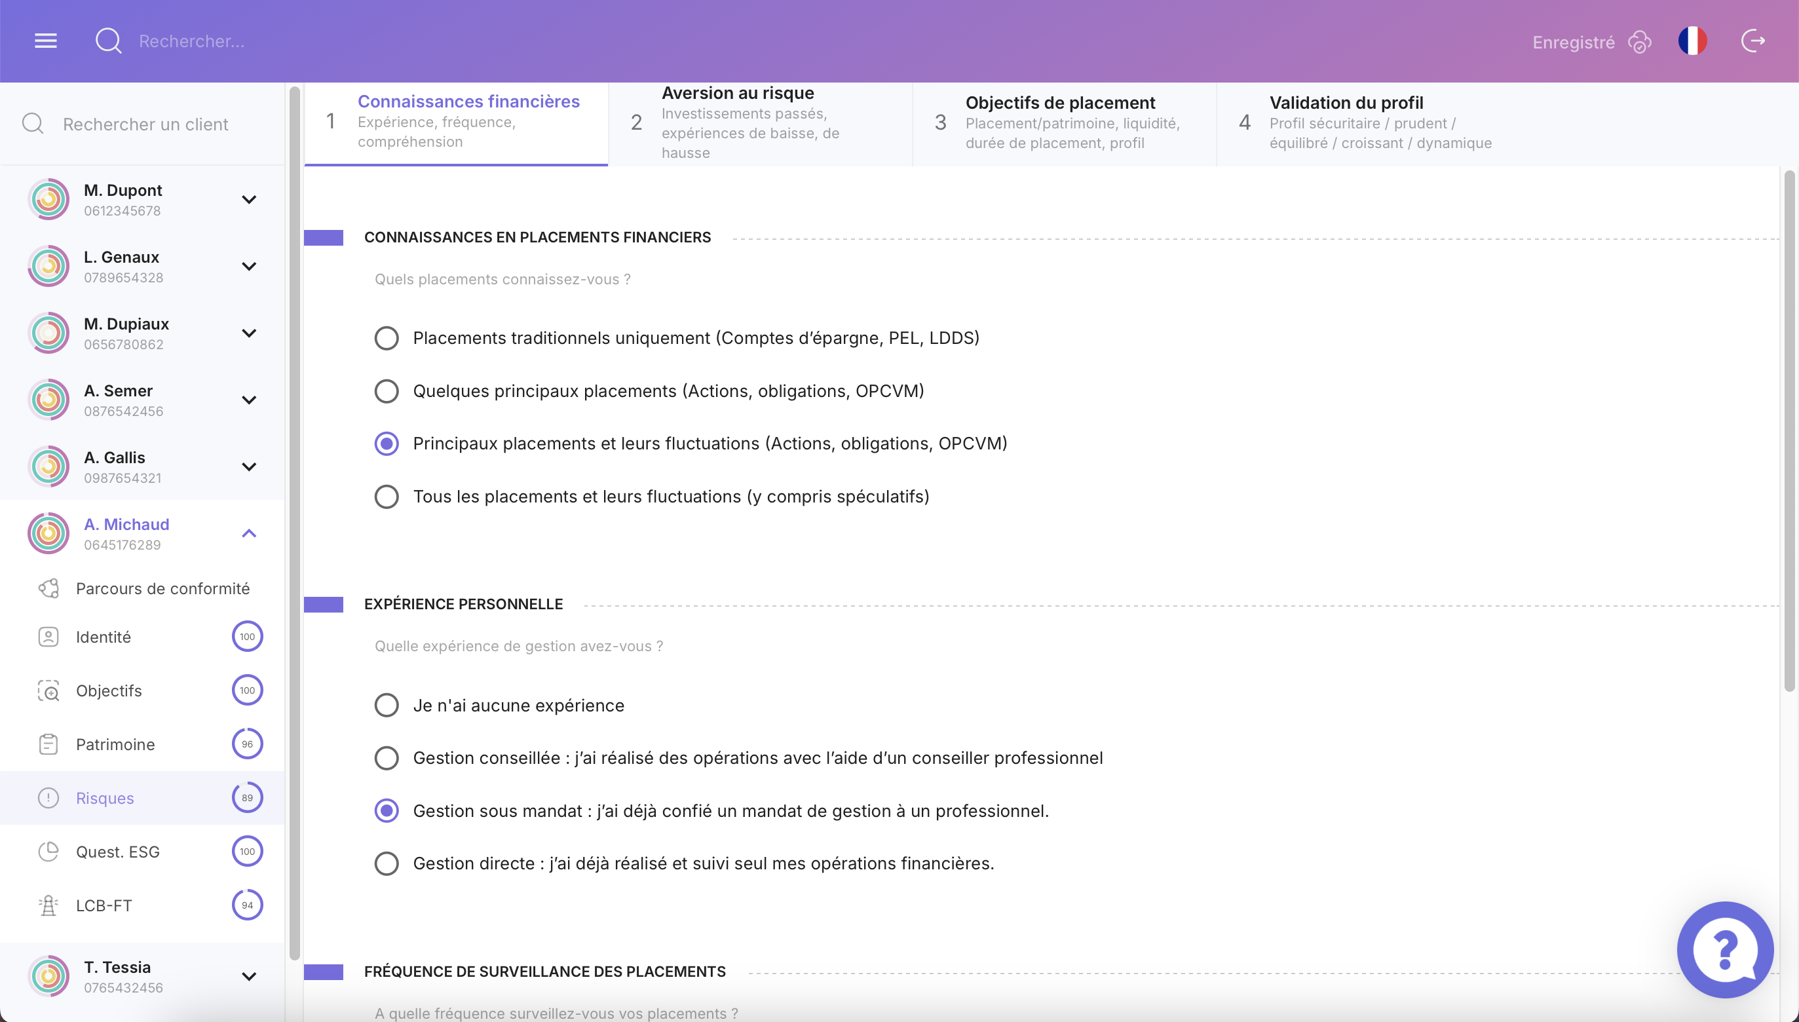Open the hamburger navigation menu
This screenshot has height=1022, width=1799.
(44, 40)
